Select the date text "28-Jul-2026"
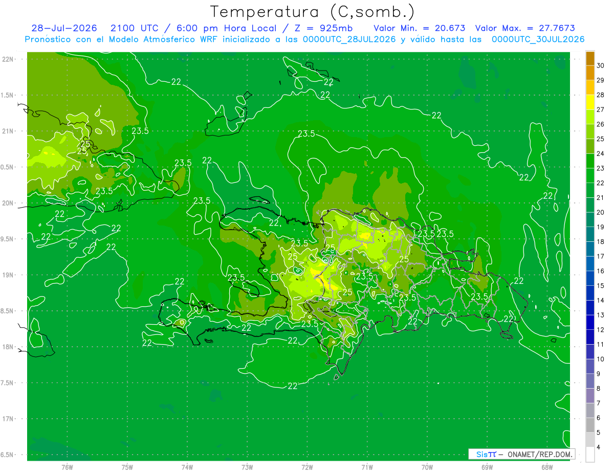The height and width of the screenshot is (474, 614). pos(63,28)
